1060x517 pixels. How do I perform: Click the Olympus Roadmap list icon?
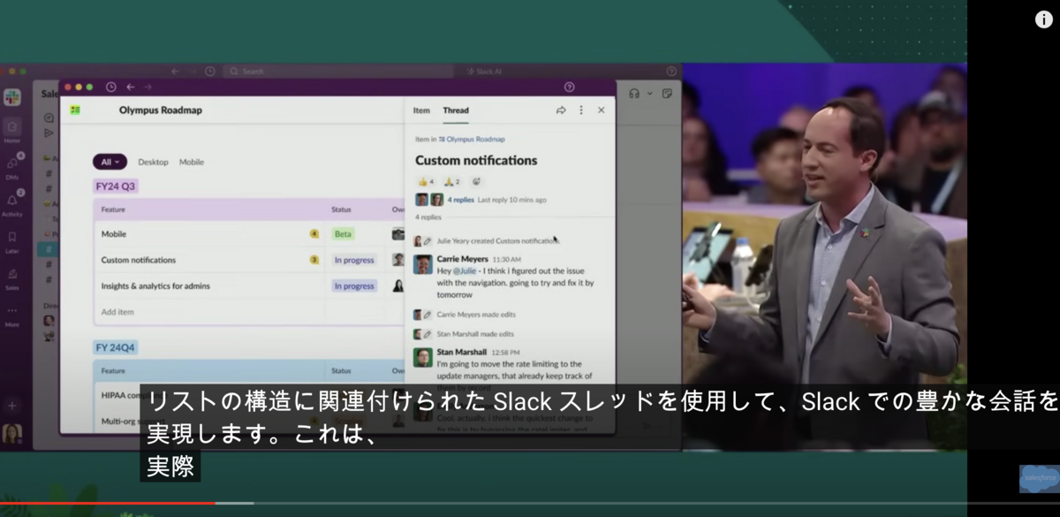[x=75, y=110]
